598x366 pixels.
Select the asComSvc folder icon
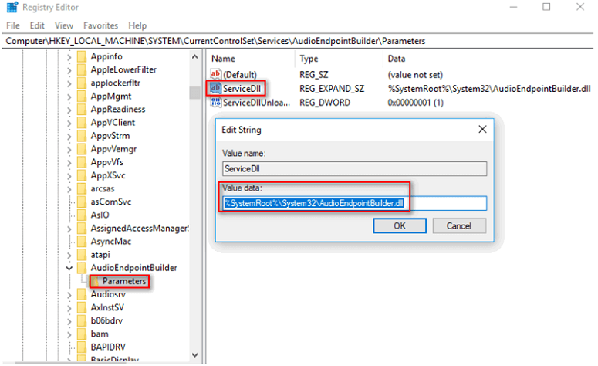(x=82, y=202)
